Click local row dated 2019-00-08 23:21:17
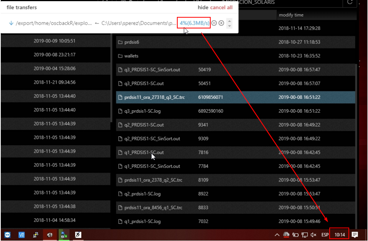 click(x=55, y=55)
